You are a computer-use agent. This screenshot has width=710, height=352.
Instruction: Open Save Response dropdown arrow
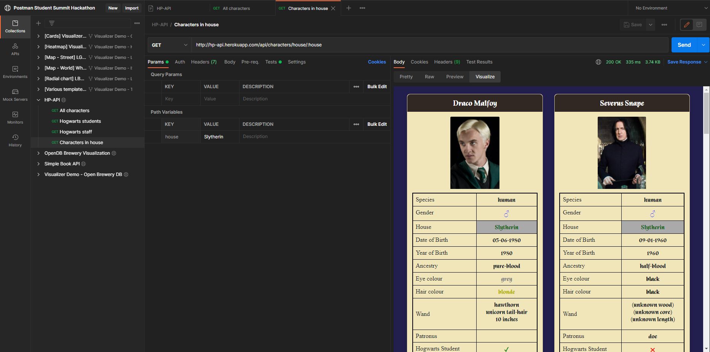[705, 62]
